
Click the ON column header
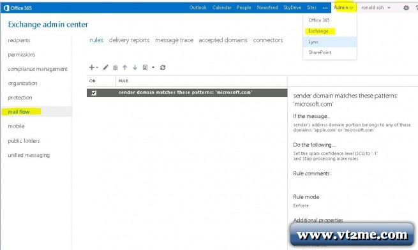(x=93, y=81)
